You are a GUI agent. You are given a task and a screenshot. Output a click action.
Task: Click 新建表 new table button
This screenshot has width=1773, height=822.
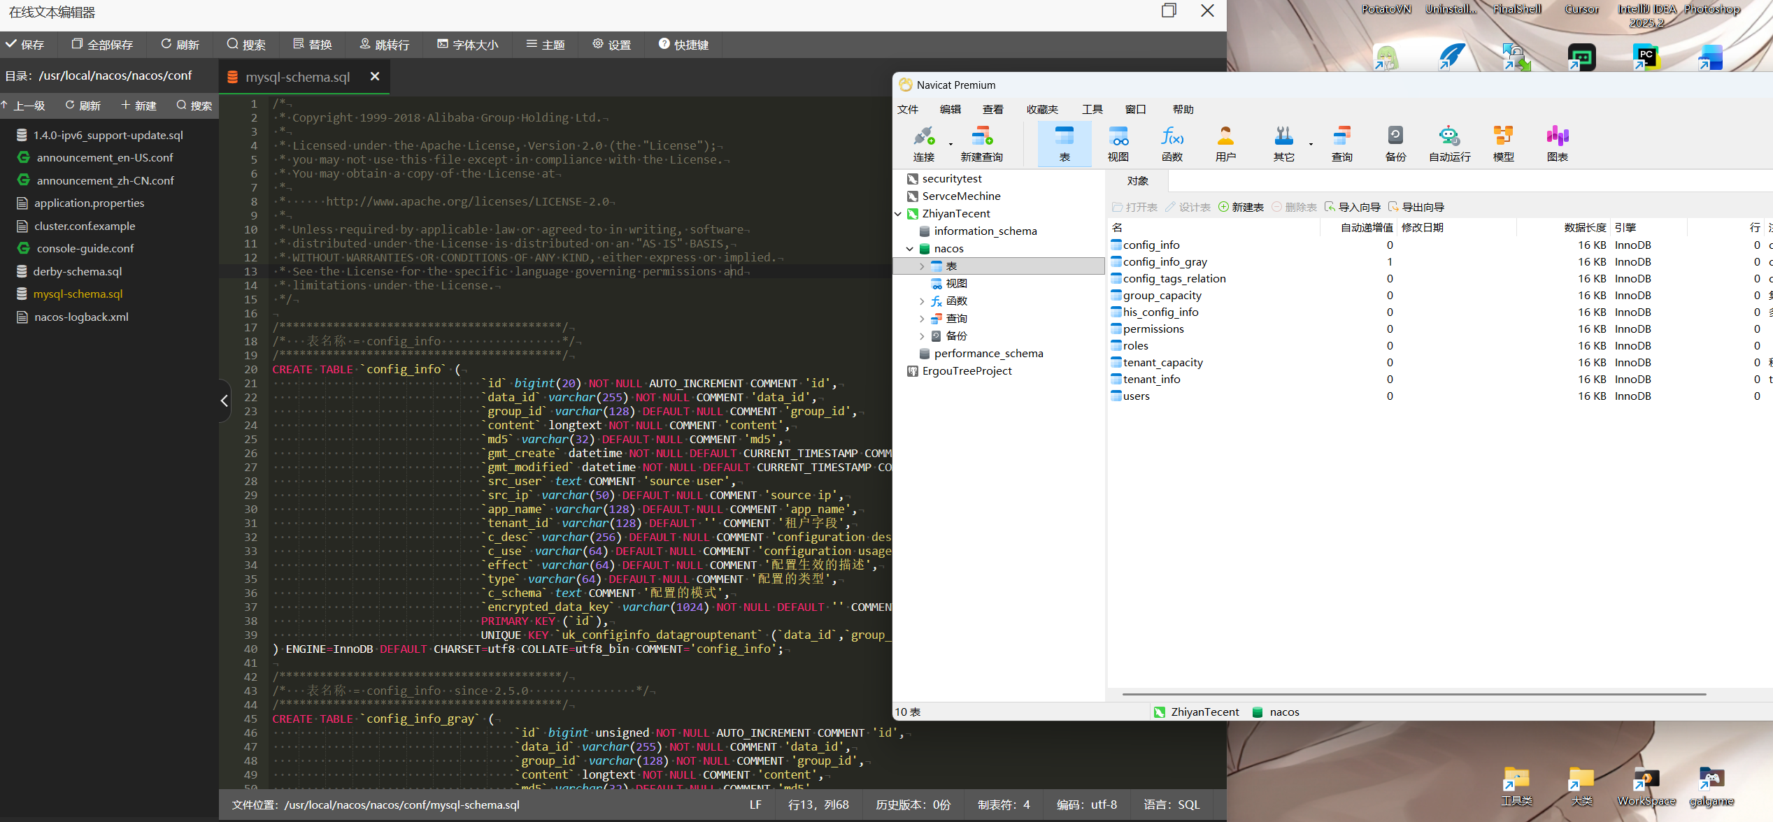[x=1241, y=207]
